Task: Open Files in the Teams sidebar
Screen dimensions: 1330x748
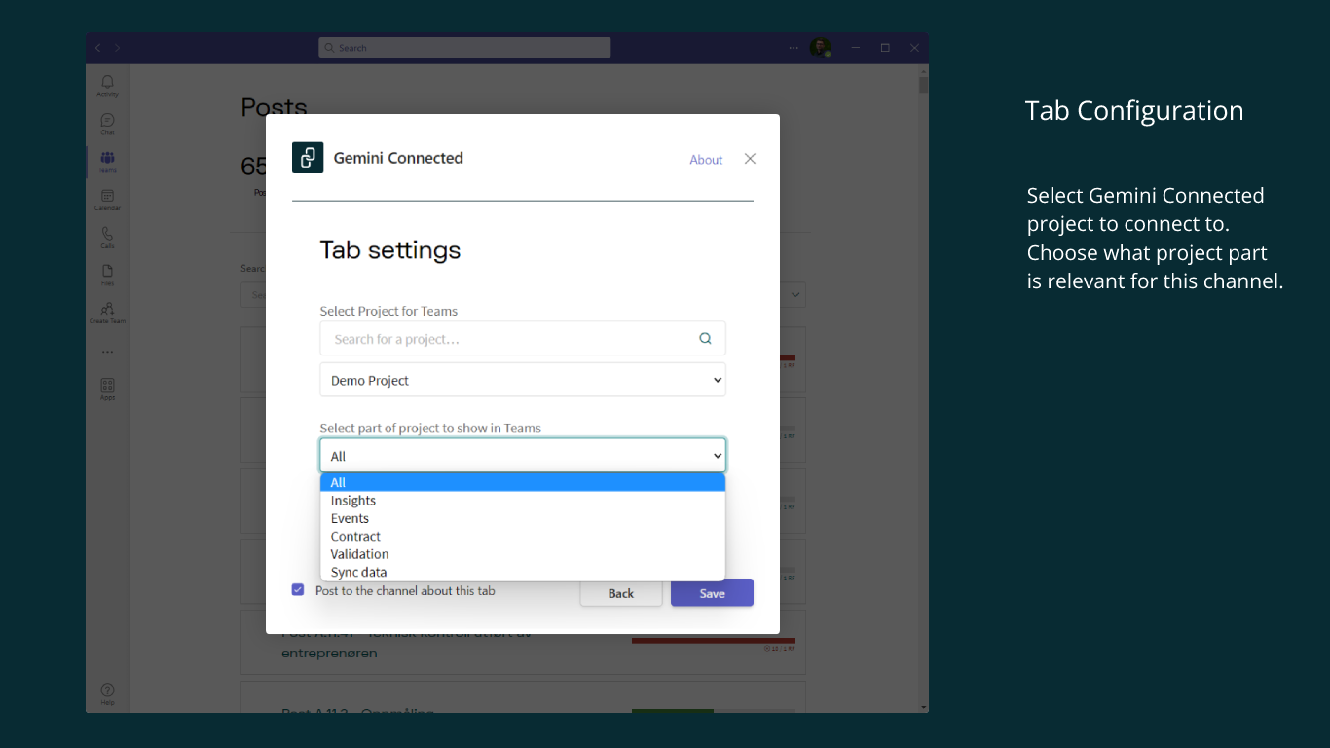Action: pyautogui.click(x=107, y=275)
